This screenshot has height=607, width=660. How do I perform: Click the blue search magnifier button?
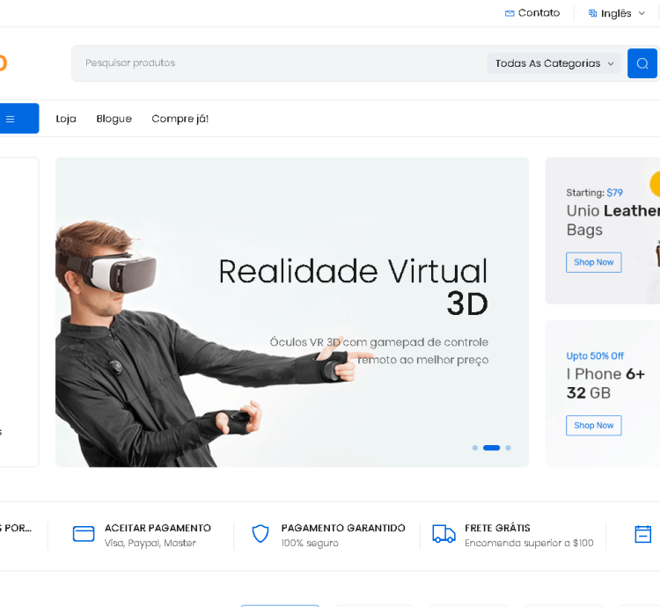click(642, 63)
